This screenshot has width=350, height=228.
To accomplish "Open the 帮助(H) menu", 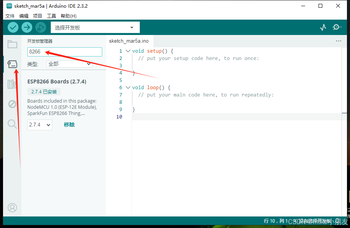I will [68, 16].
